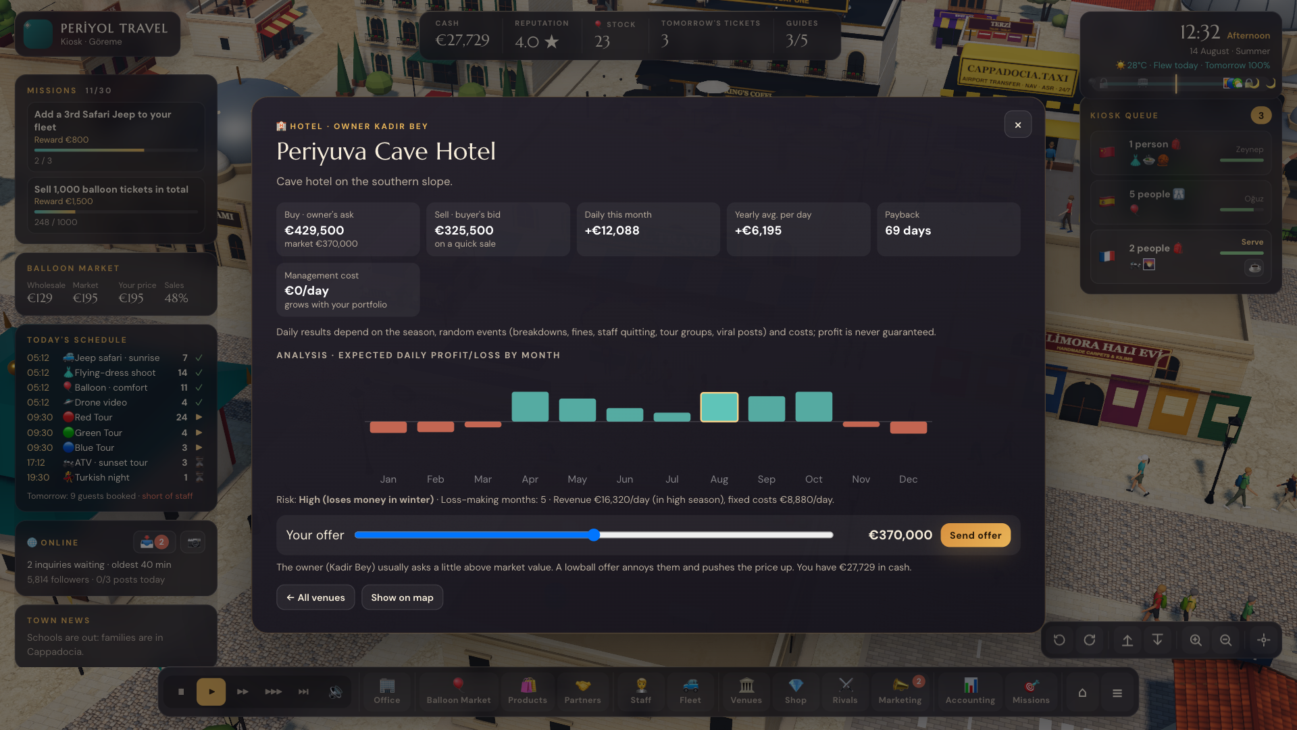Open the 3rd Safari Jeep mission
This screenshot has height=730, width=1297.
coord(116,137)
